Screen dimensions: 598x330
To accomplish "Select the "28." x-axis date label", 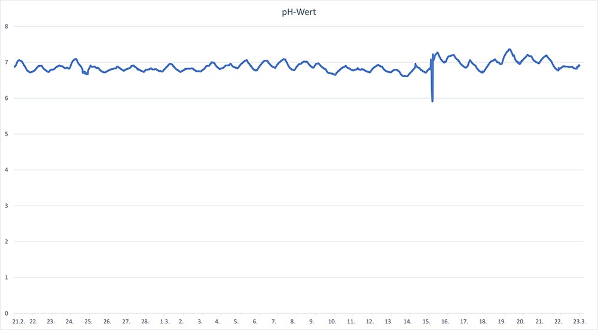I will pyautogui.click(x=145, y=322).
